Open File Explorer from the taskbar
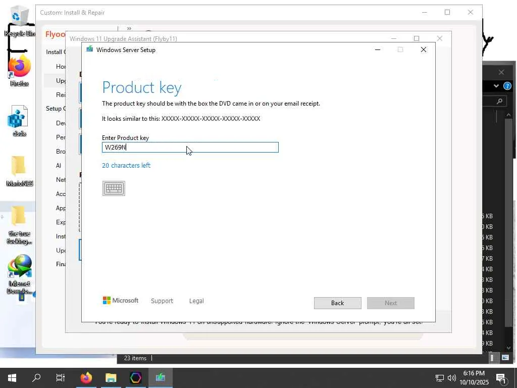 coord(111,378)
